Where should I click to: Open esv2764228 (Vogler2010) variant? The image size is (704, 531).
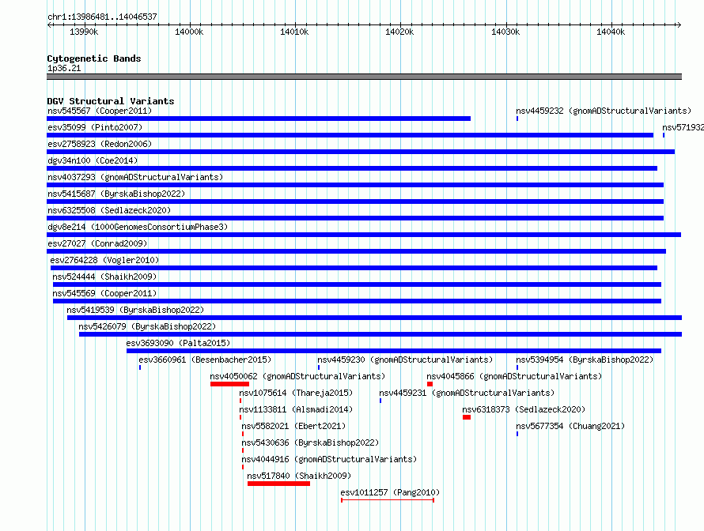click(104, 260)
